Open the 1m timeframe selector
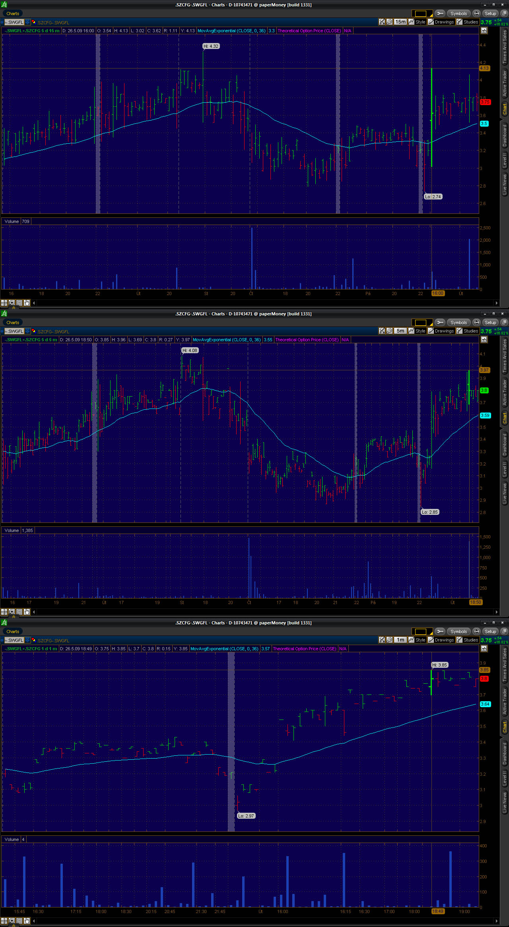Viewport: 509px width, 927px height. [400, 640]
